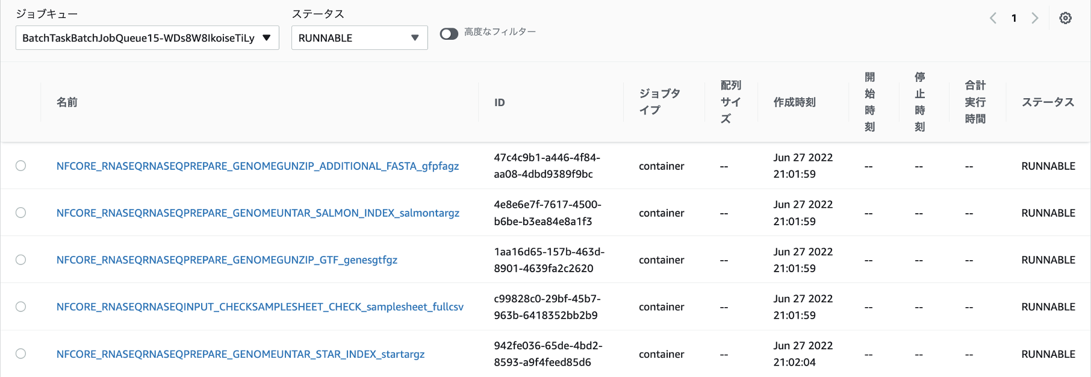Screen dimensions: 1091x377
Task: Select radio for GUNZIP_ADDITIONAL_FASTA_gfpfagz job
Action: pyautogui.click(x=21, y=166)
